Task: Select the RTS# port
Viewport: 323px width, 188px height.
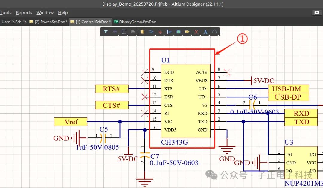Action: point(112,89)
